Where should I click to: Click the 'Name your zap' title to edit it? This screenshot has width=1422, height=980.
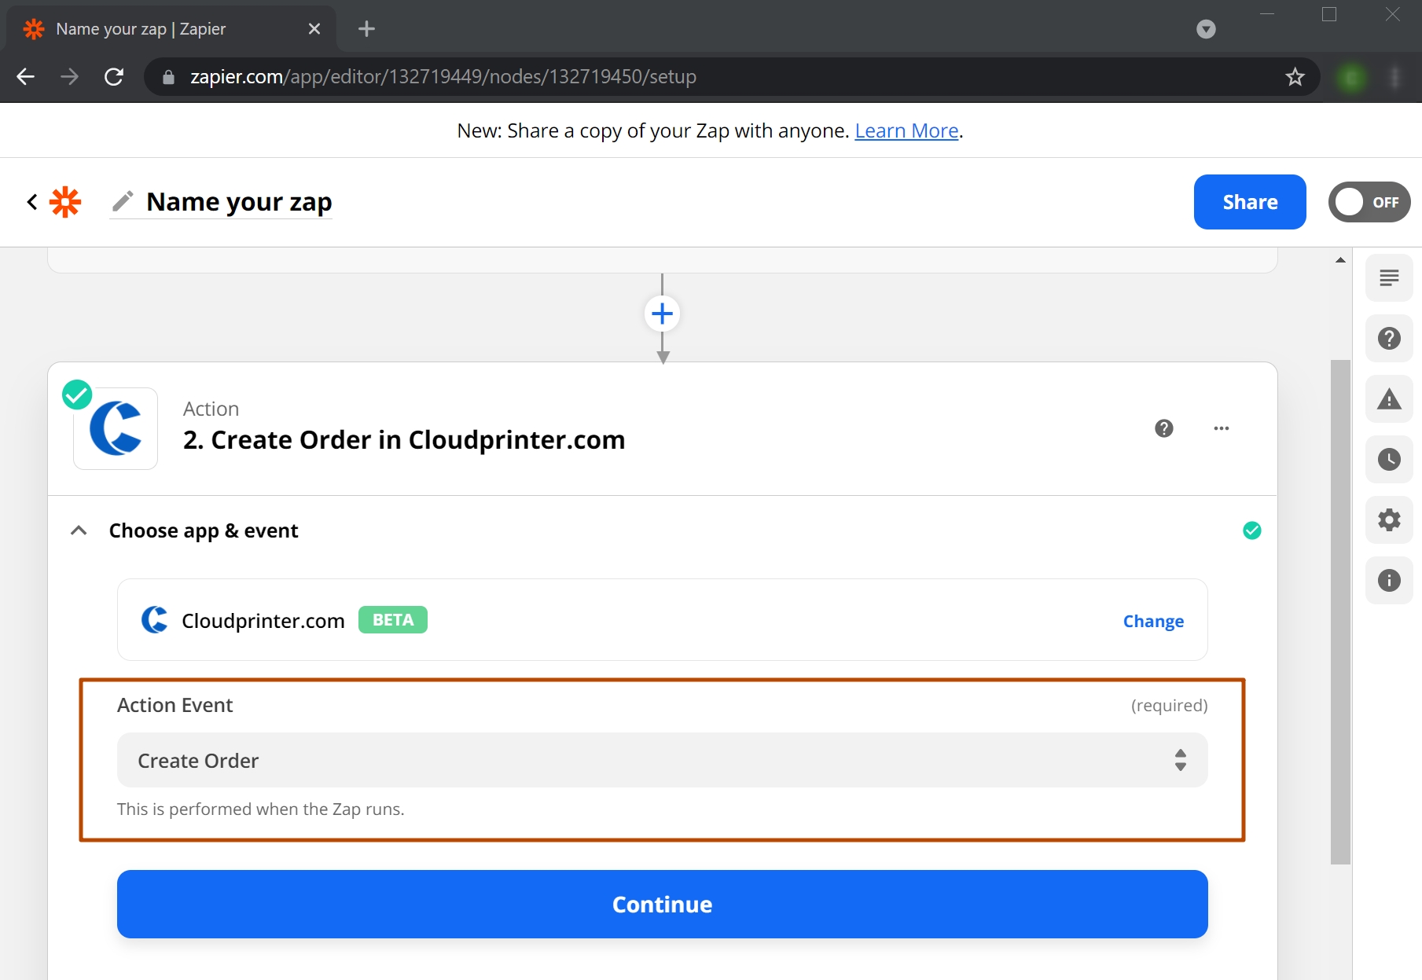239,202
